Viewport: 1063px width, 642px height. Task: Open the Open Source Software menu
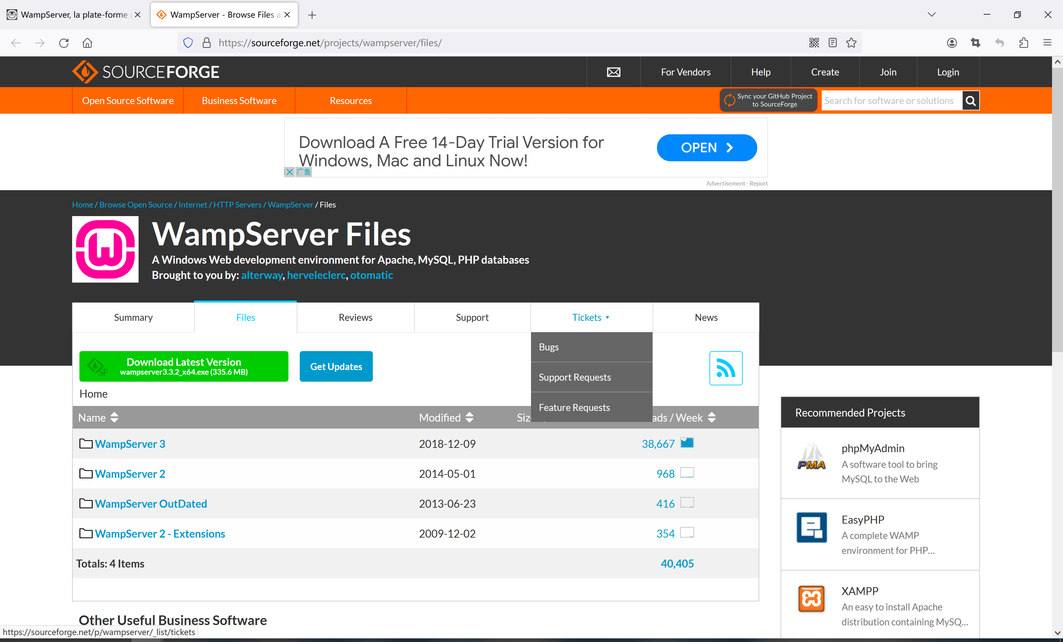(128, 101)
